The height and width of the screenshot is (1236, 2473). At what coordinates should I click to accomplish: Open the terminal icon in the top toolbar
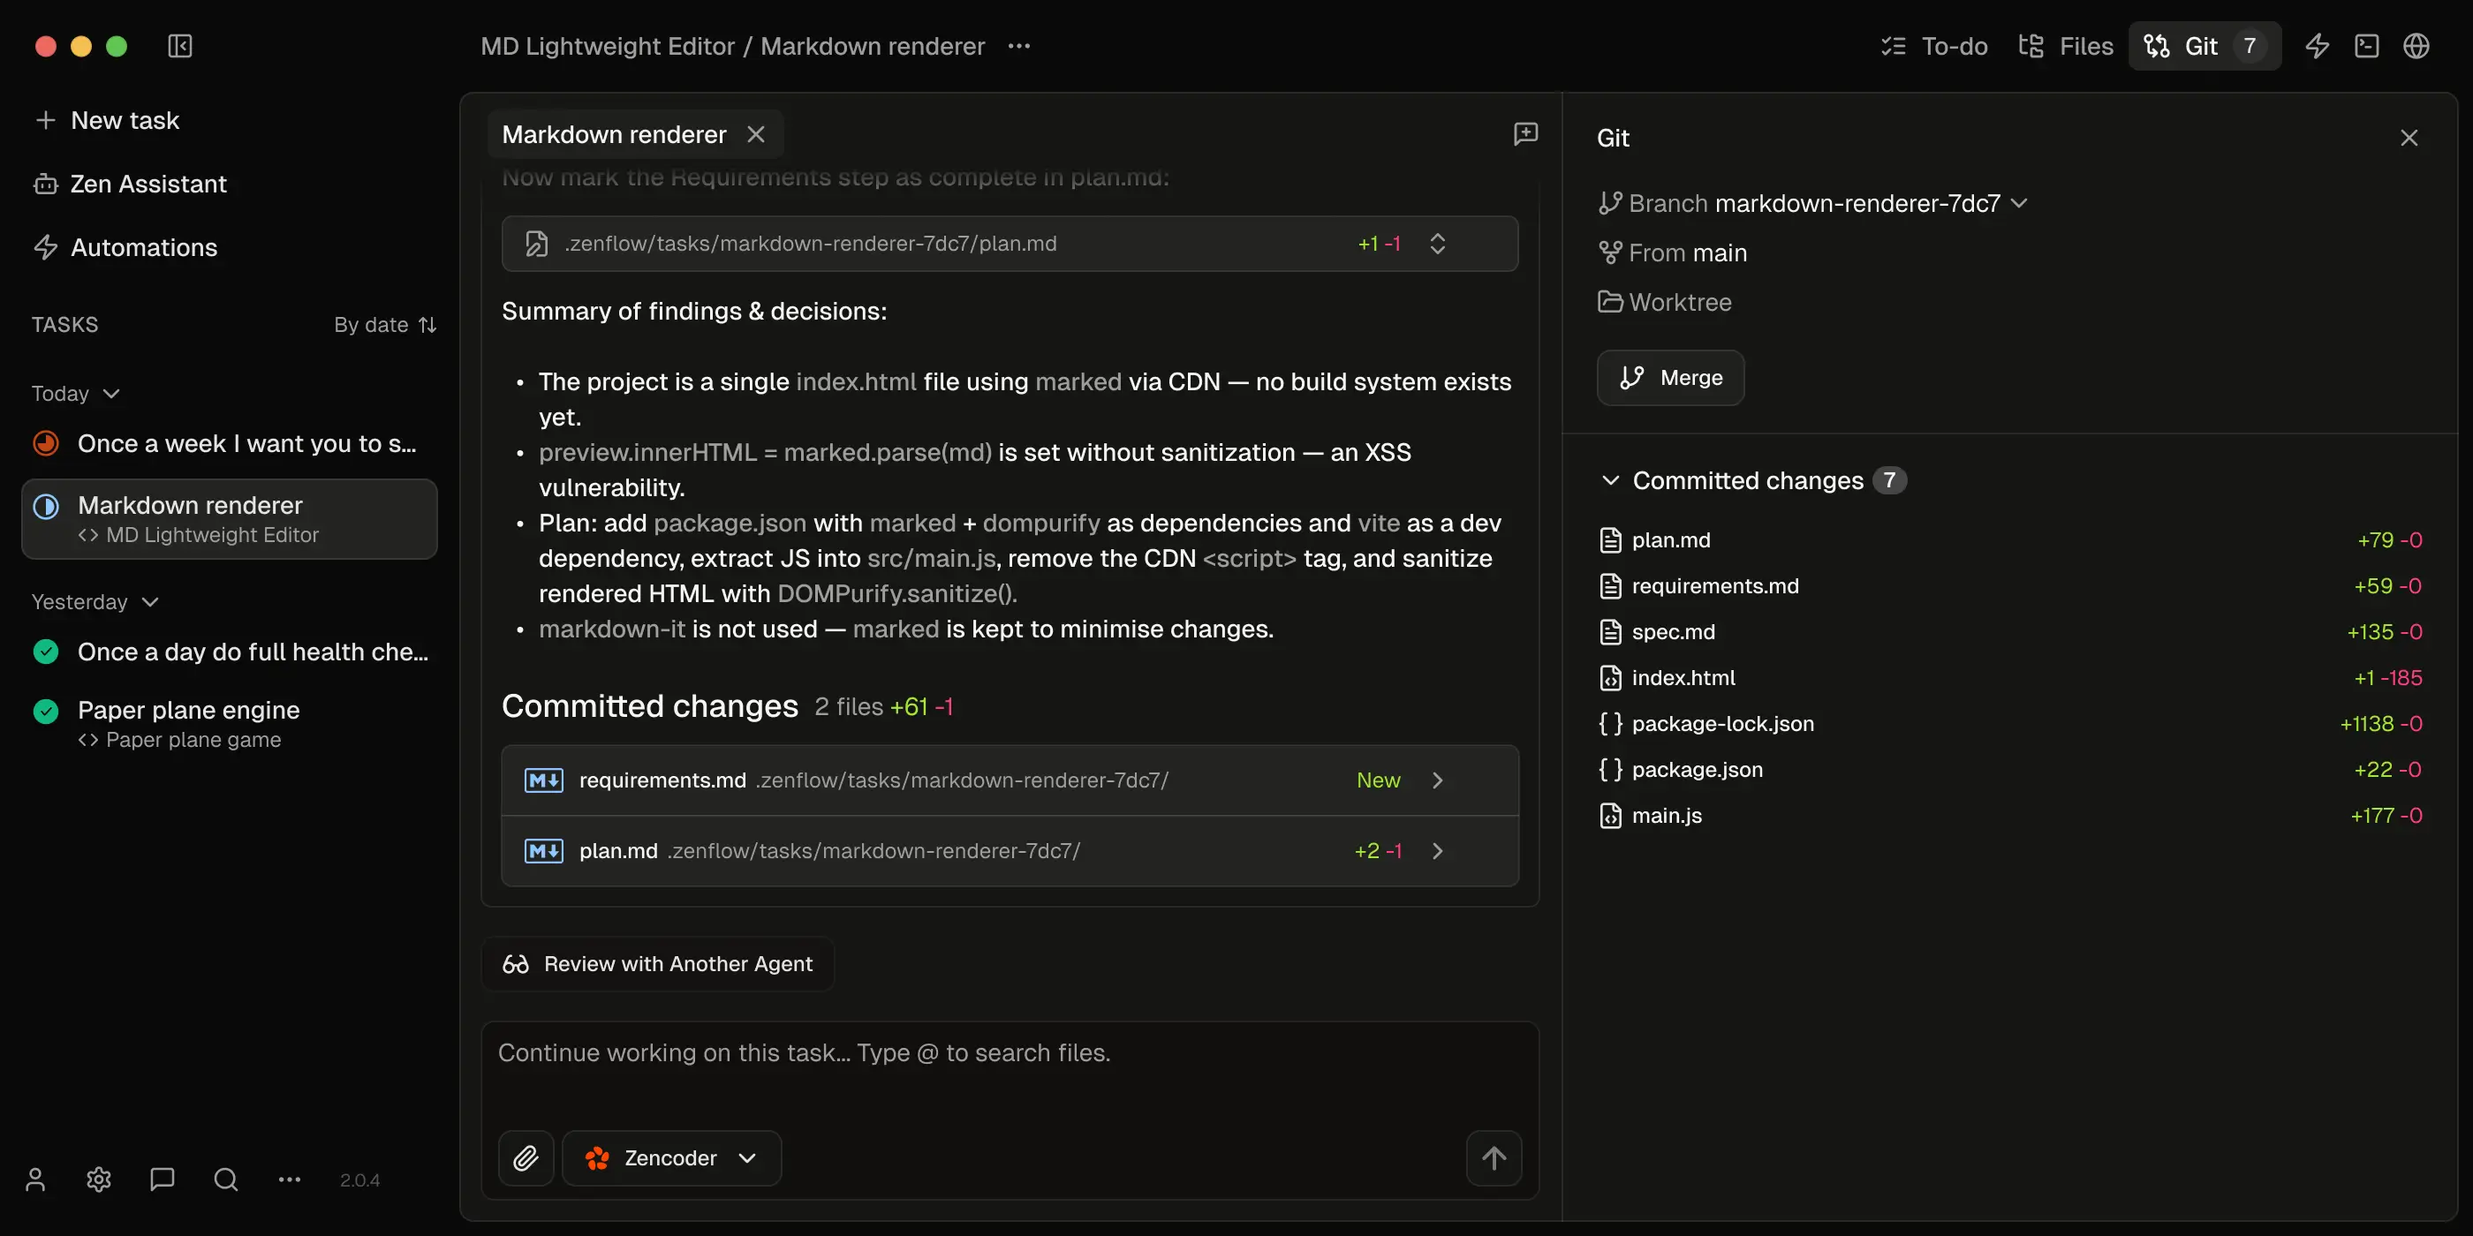[x=2367, y=45]
